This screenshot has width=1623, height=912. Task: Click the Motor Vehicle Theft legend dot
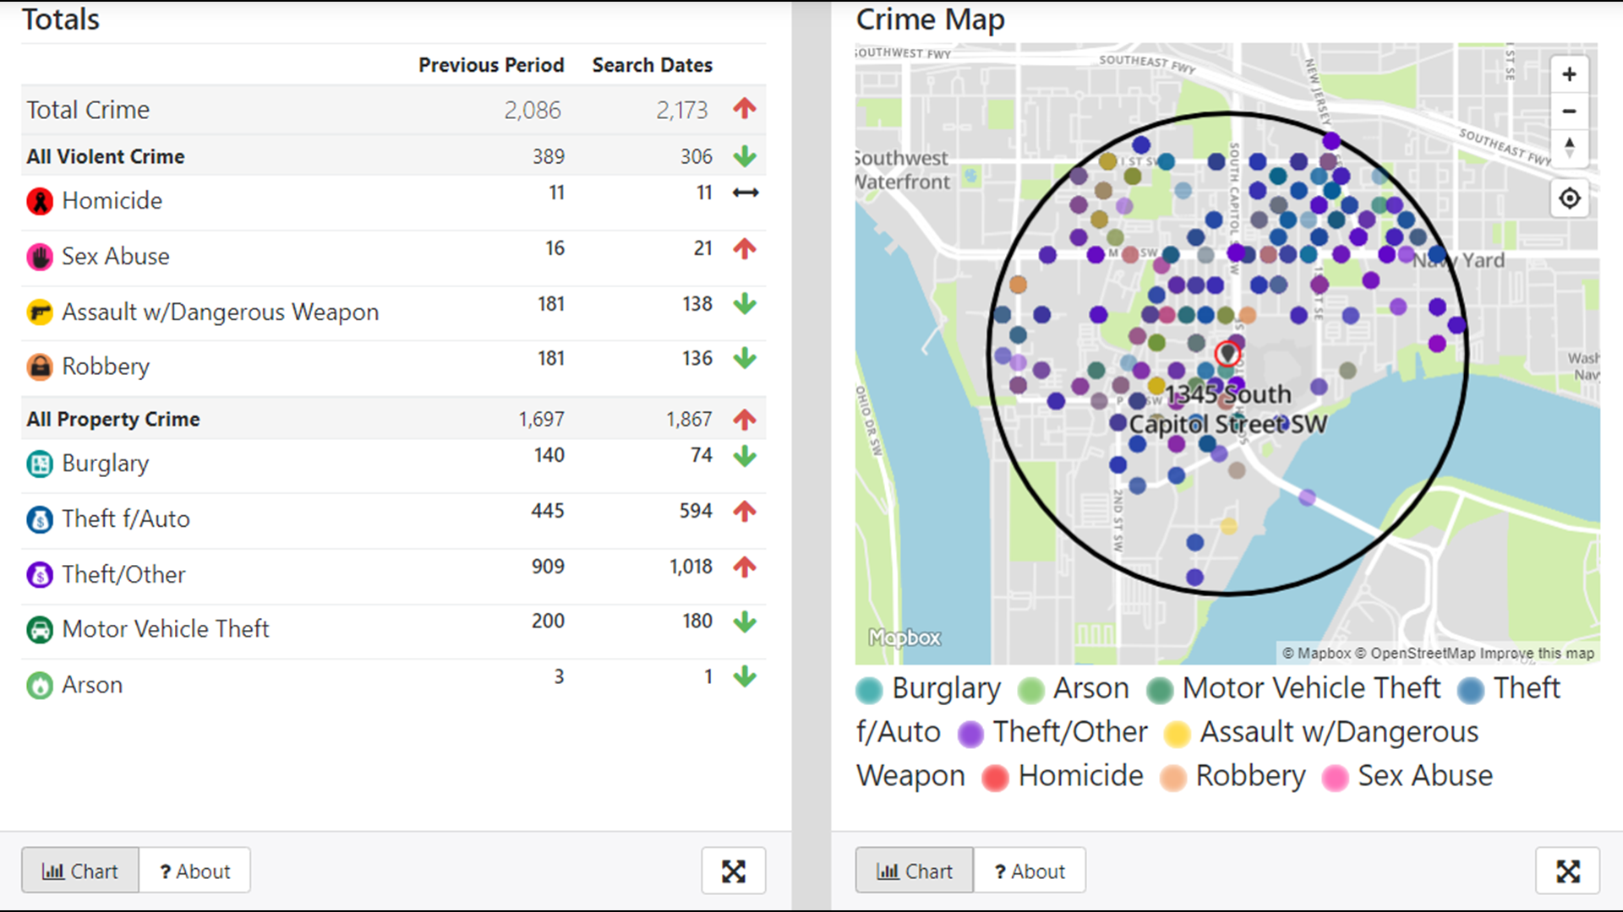pos(1160,690)
